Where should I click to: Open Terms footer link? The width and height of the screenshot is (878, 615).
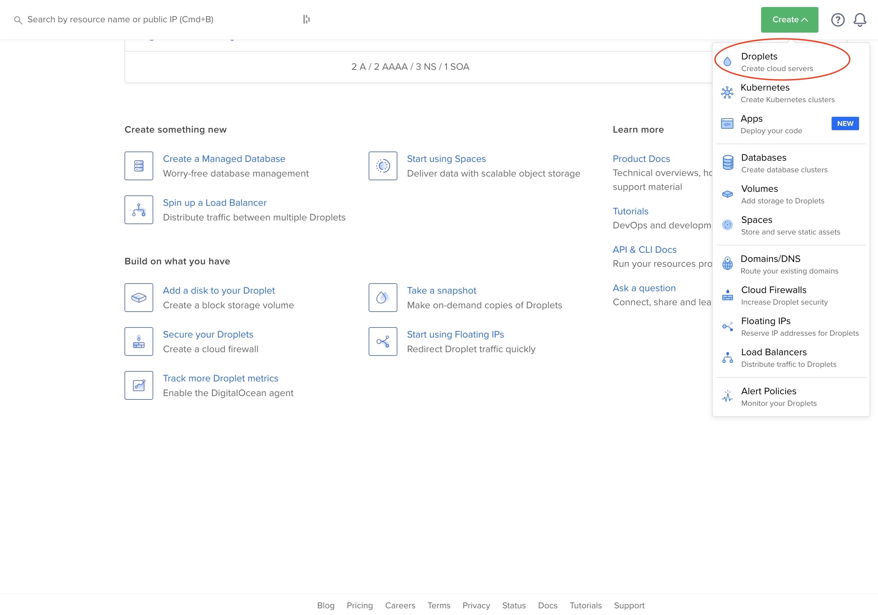coord(439,606)
